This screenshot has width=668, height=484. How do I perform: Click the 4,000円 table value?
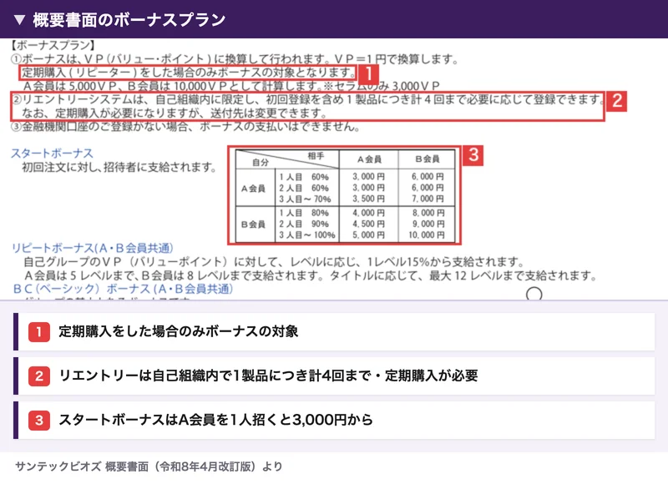coord(368,213)
